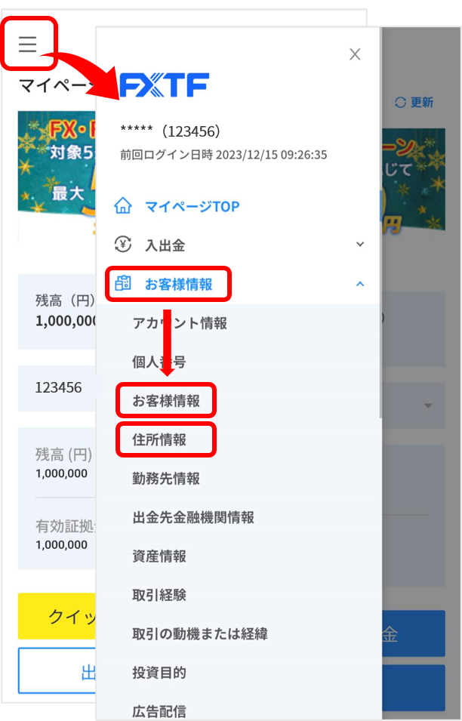Select アカウント情報 menu item

click(x=180, y=323)
